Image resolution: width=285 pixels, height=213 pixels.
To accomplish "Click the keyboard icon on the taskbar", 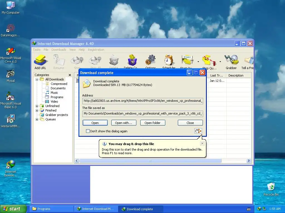I will coord(249,209).
